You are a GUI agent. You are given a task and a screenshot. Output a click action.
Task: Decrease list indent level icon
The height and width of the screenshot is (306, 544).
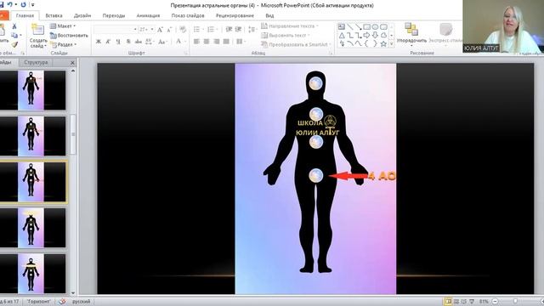[x=229, y=30]
